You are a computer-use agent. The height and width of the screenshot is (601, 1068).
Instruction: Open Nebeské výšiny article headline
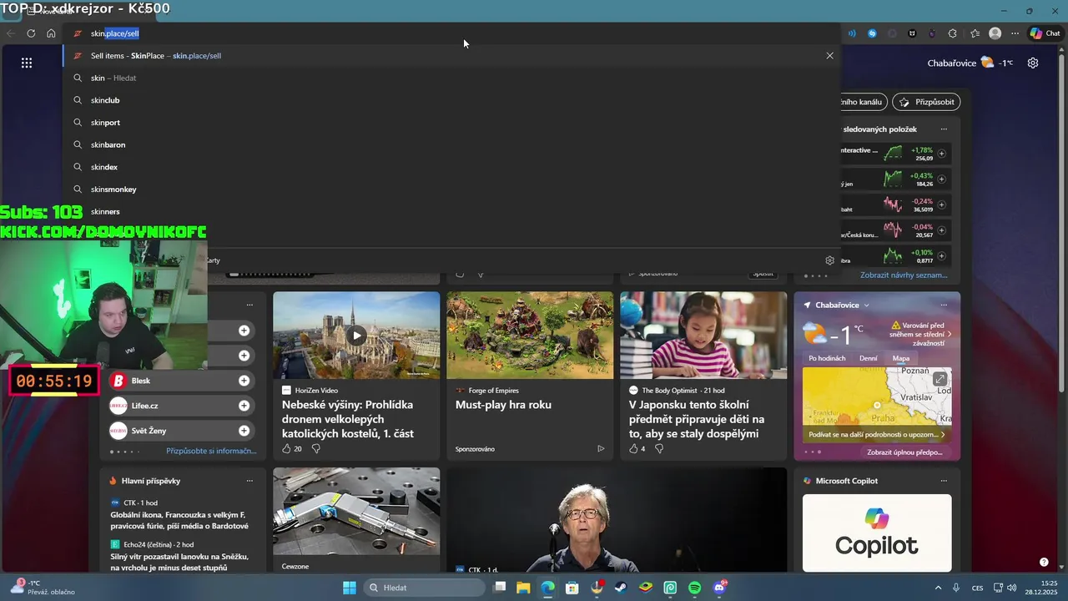pos(347,419)
